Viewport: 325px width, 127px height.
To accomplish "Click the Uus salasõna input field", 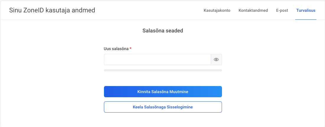I will pos(157,60).
